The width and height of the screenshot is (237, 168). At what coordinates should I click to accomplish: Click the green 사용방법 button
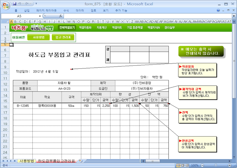pos(38,37)
